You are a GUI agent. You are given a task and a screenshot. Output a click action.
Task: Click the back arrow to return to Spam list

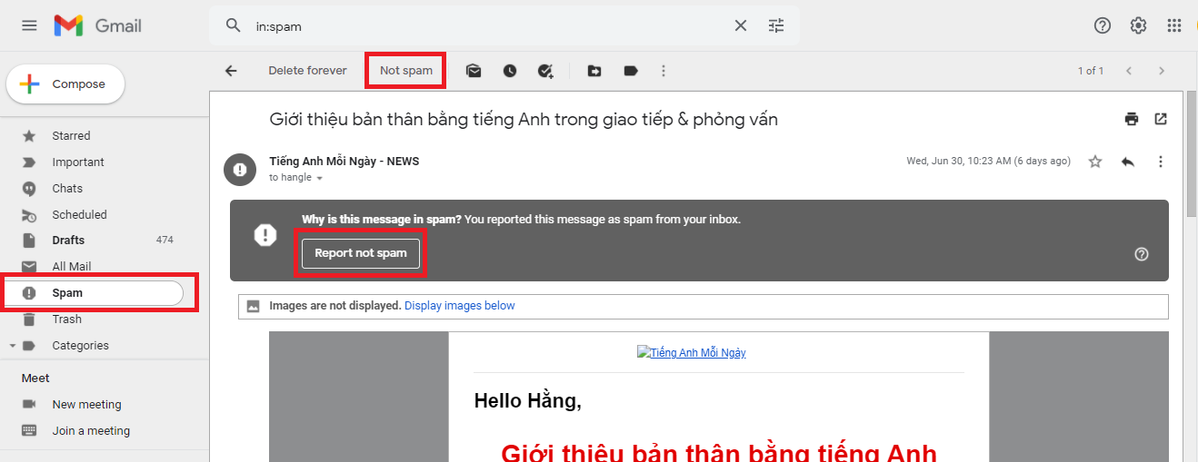[x=231, y=71]
